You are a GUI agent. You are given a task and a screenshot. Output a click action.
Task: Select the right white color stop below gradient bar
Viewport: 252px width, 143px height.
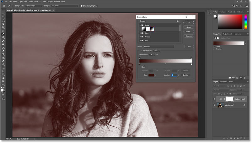click(191, 64)
